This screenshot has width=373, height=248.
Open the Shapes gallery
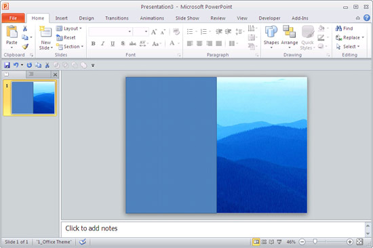coord(271,37)
